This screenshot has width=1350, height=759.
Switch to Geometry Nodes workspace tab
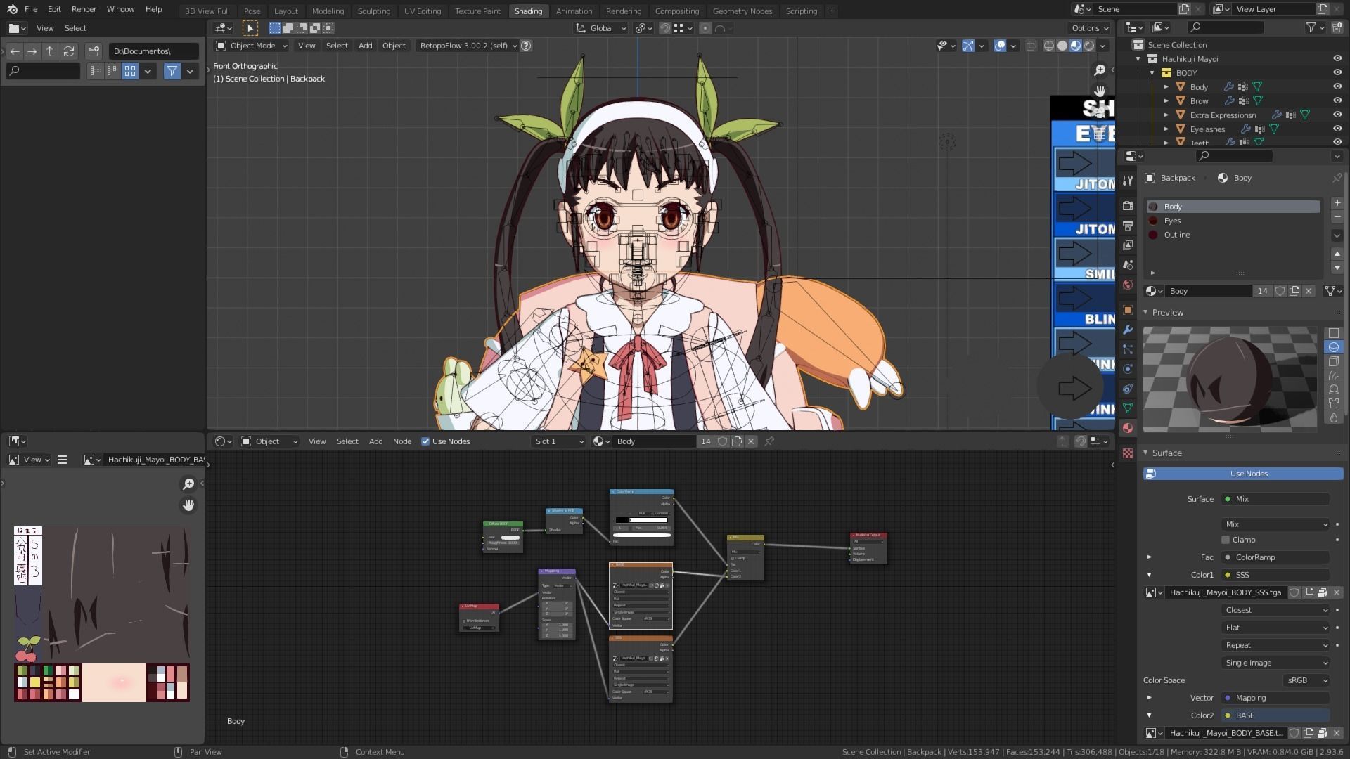[x=742, y=11]
